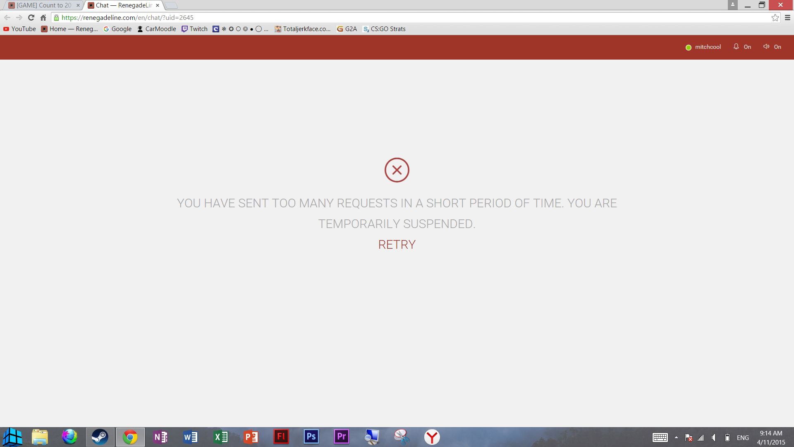794x447 pixels.
Task: Launch Adobe Premiere Pro from the taskbar
Action: 342,437
